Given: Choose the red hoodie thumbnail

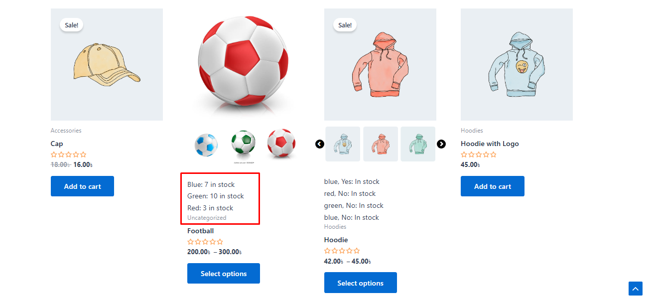Looking at the screenshot, I should click(x=381, y=144).
